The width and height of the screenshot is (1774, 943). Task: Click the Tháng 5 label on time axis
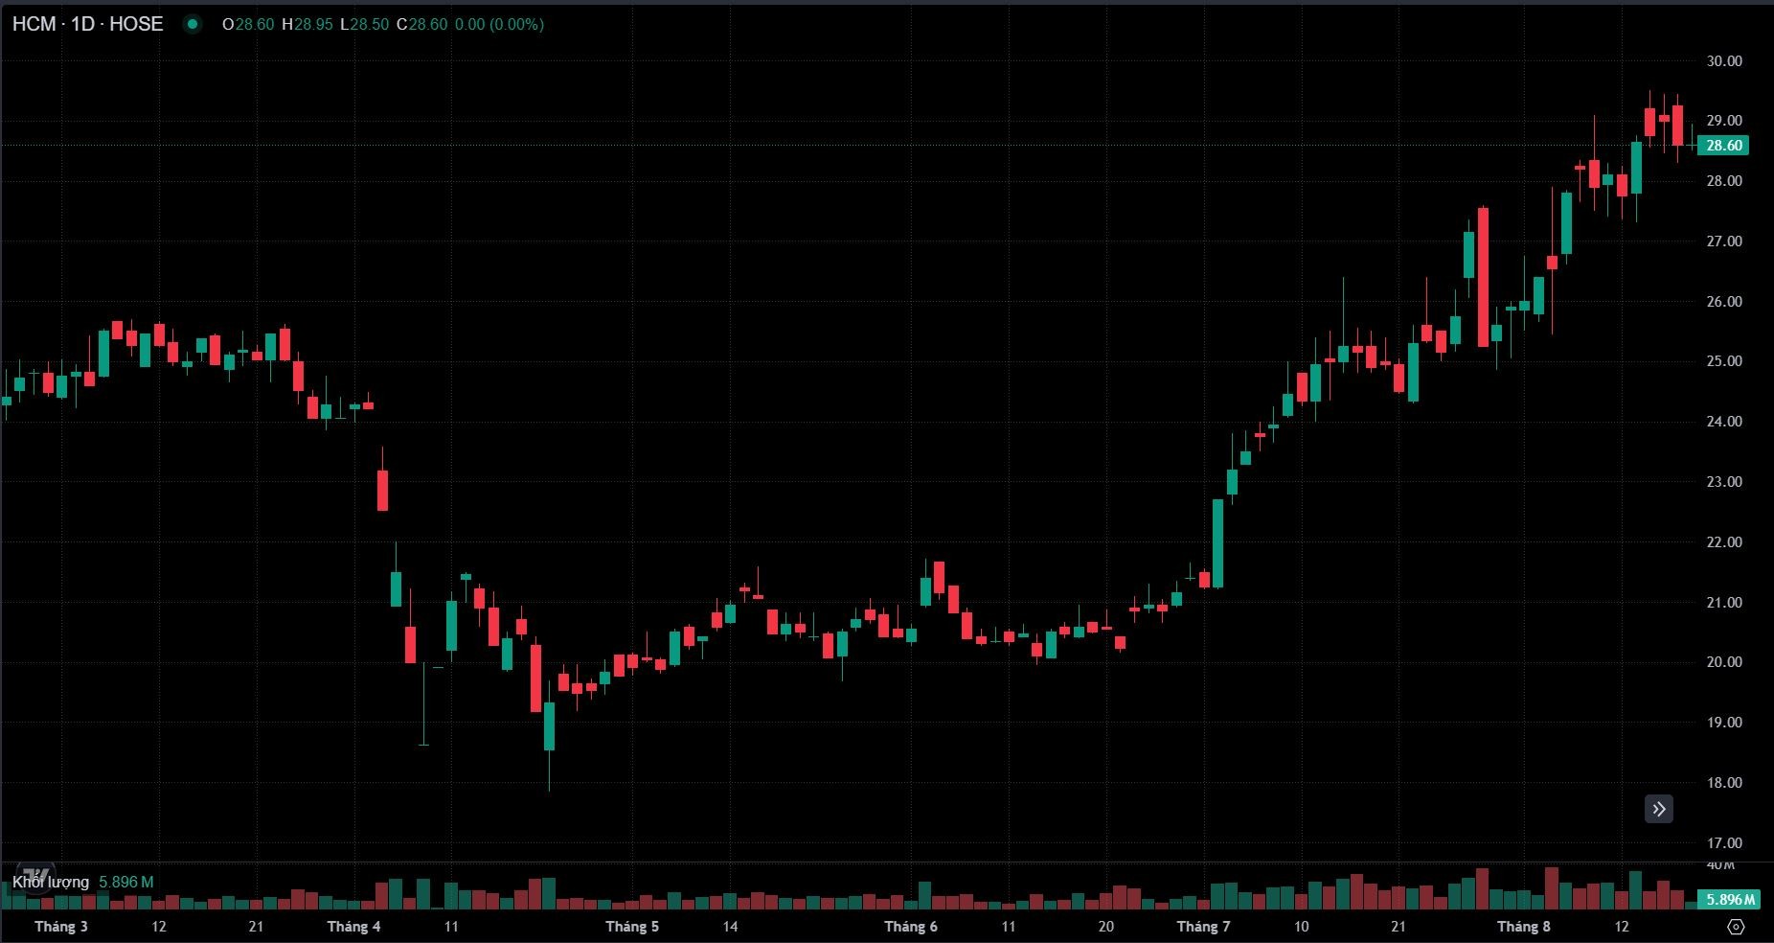pos(632,927)
